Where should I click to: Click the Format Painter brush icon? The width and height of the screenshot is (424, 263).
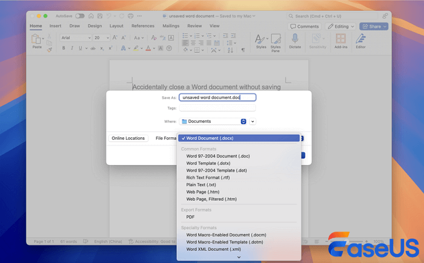(50, 50)
